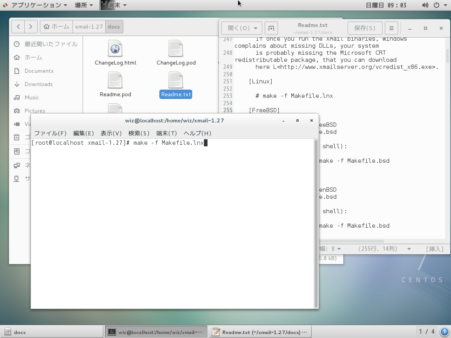The height and width of the screenshot is (338, 451).
Task: Click the computer disk icon in sidebar
Action: 17,151
